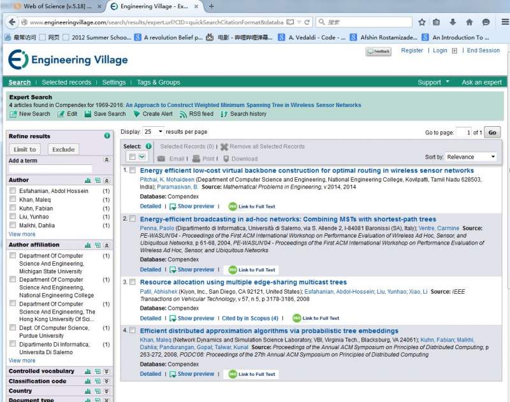Screen dimensions: 510x402
Task: Open the bookmarks list icon
Action: pyautogui.click(x=437, y=22)
